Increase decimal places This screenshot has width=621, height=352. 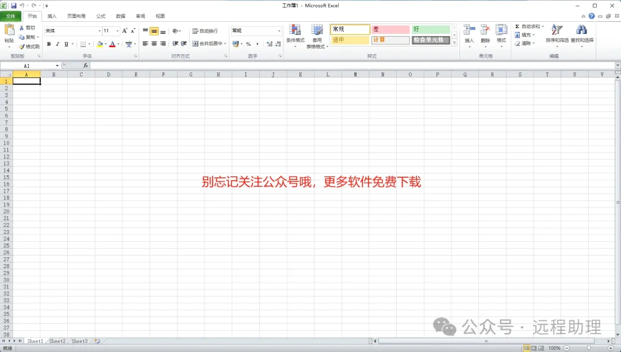click(x=270, y=44)
